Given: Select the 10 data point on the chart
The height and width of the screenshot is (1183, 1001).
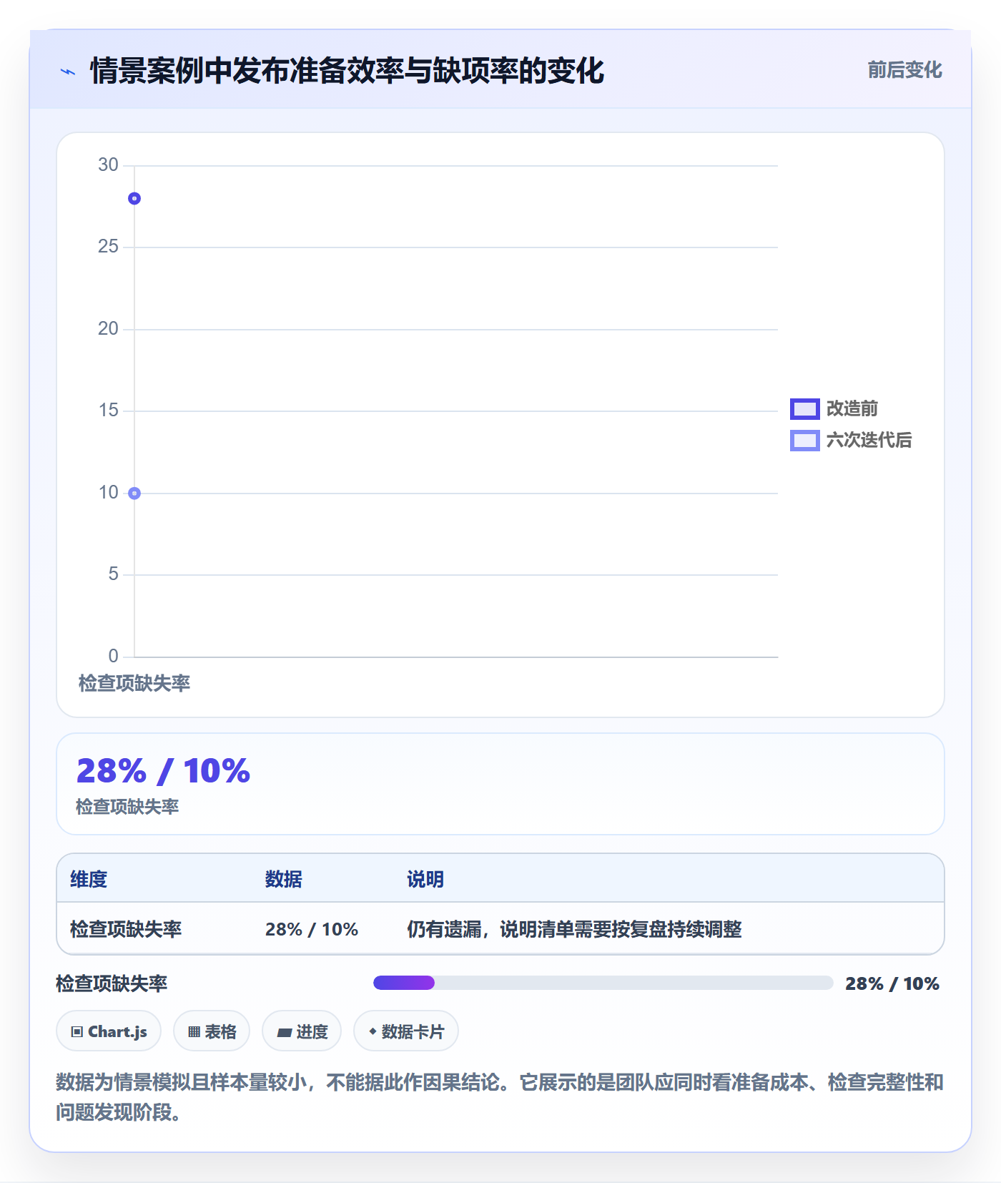Looking at the screenshot, I should pos(134,494).
